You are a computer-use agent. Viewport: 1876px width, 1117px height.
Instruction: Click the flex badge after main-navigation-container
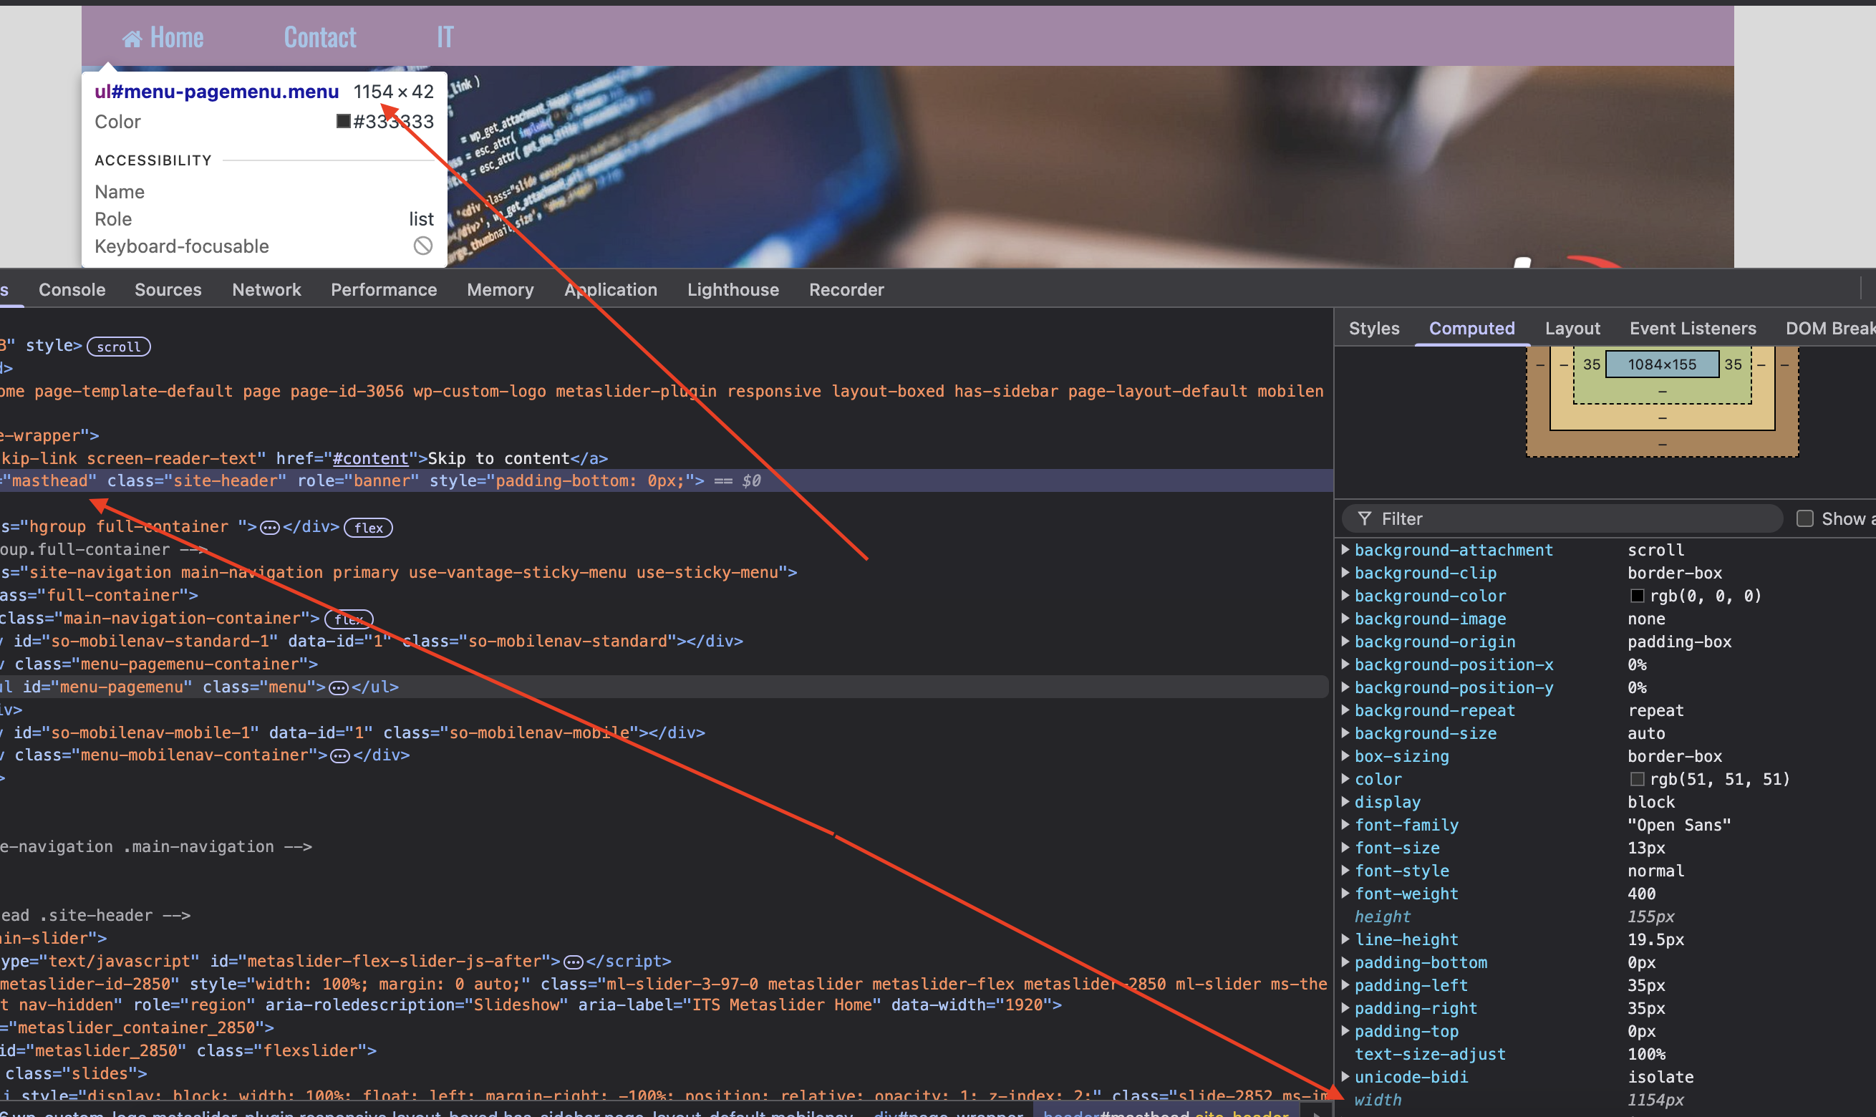(349, 619)
